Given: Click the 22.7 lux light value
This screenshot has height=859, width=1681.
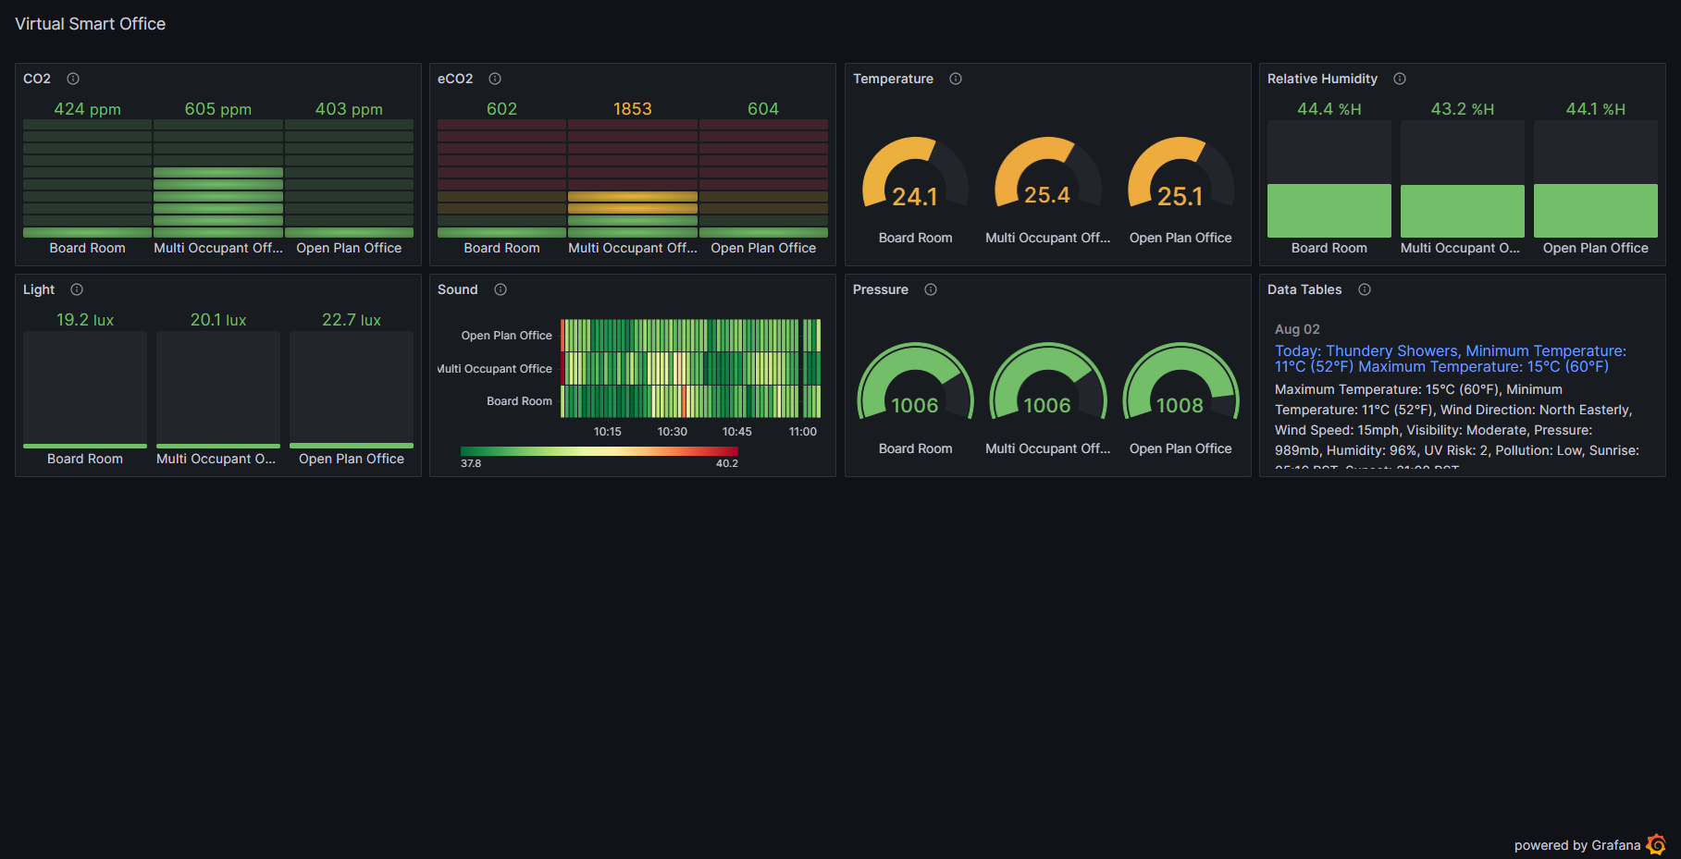Looking at the screenshot, I should point(352,320).
